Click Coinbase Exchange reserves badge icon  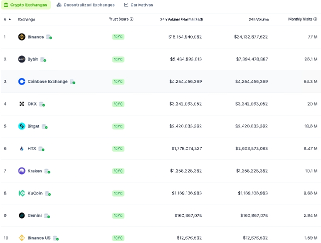pyautogui.click(x=72, y=82)
